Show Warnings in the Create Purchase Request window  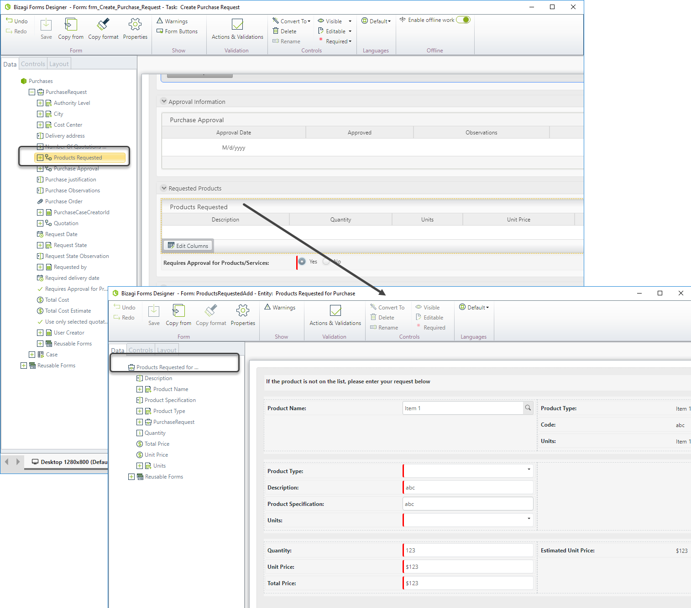[172, 21]
